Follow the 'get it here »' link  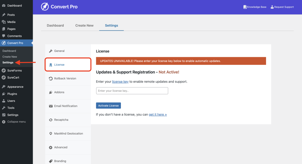pos(158,114)
